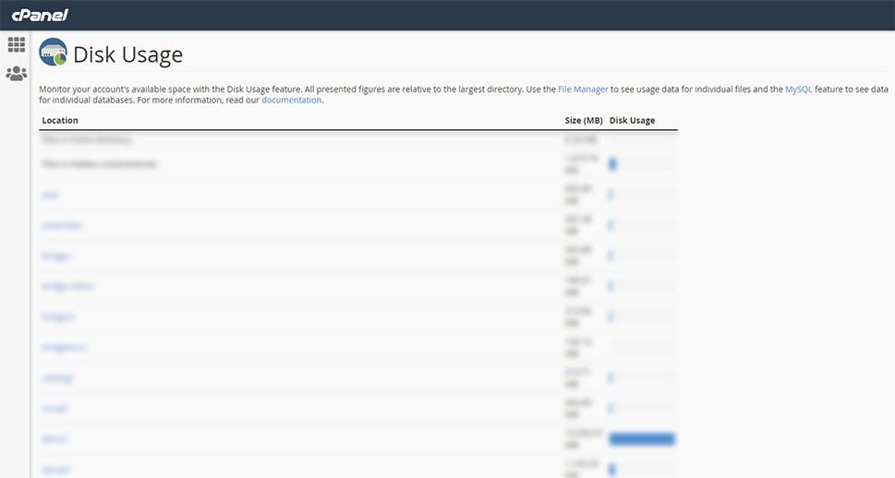Open the MySQL feature link
Screen dimensions: 895x478
coord(799,89)
